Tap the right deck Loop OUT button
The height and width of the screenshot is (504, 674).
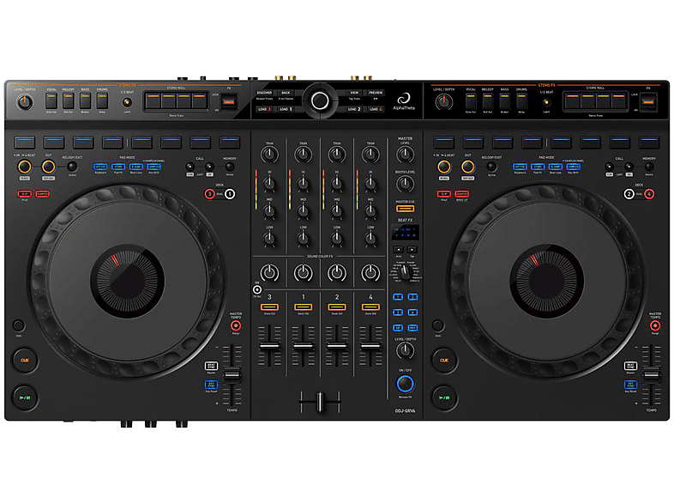tap(467, 167)
